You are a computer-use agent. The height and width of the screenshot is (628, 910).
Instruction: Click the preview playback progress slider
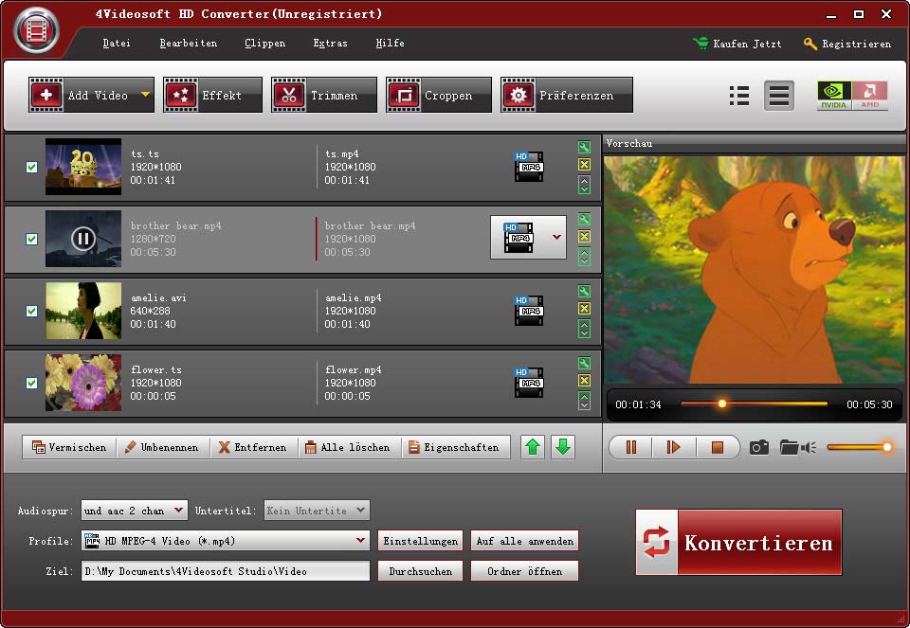coord(754,404)
